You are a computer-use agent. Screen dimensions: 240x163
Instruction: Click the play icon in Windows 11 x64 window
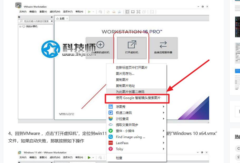click(89, 157)
